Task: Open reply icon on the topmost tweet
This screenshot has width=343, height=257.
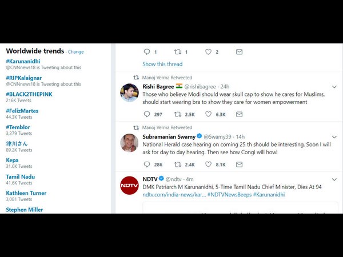Action: tap(147, 51)
